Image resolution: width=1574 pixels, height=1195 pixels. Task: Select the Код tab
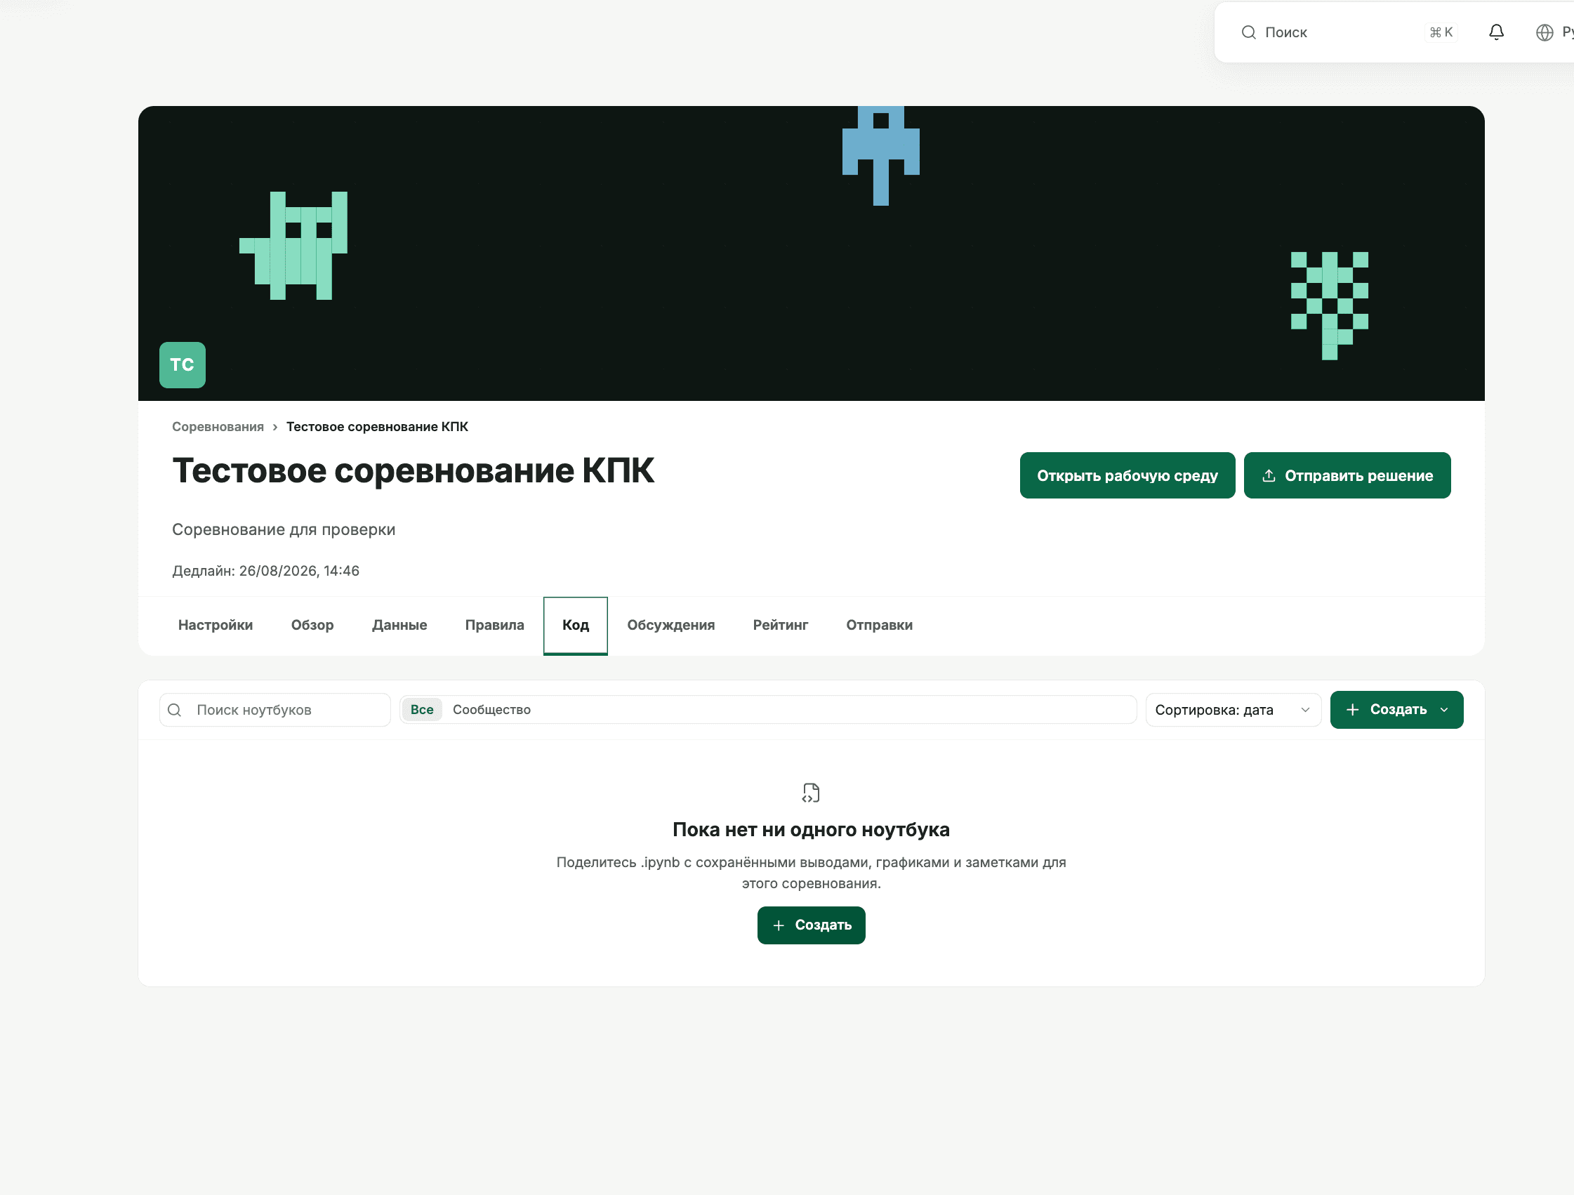coord(576,625)
